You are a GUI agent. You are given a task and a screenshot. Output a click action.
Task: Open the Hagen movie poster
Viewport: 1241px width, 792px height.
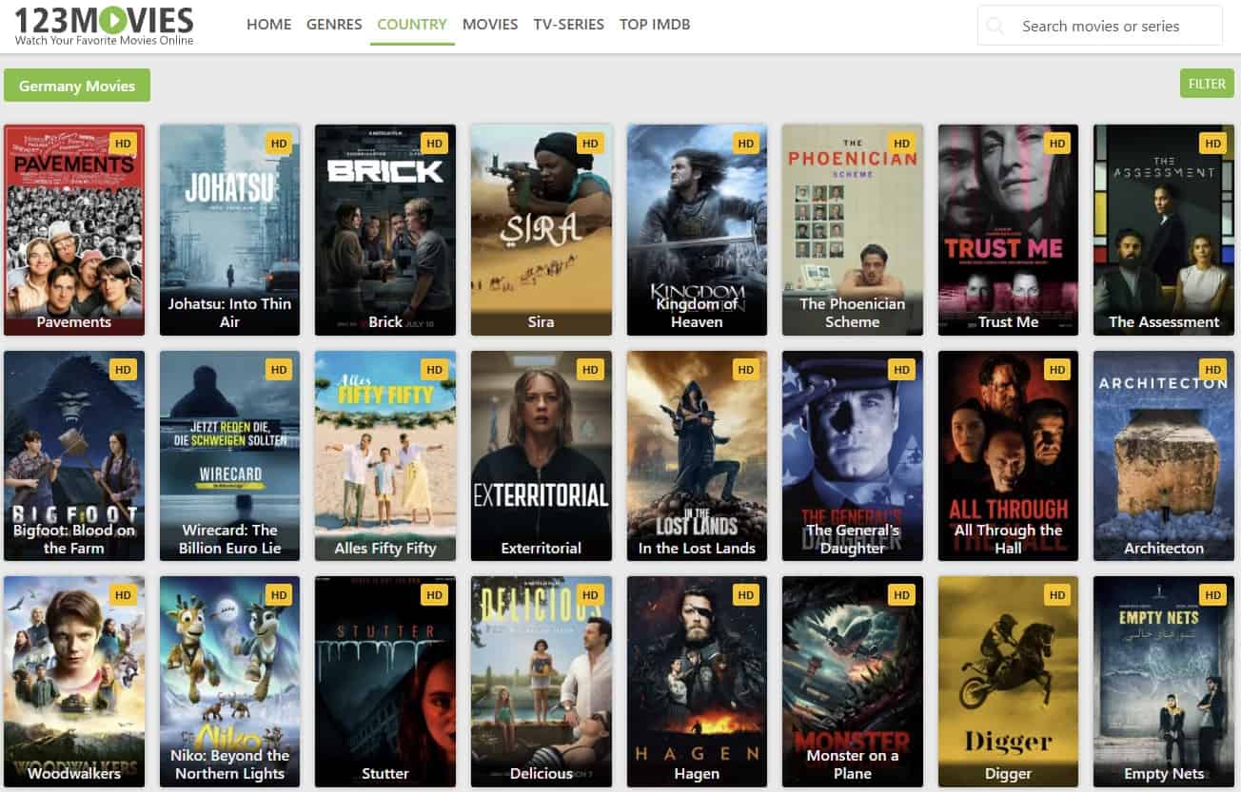tap(697, 681)
